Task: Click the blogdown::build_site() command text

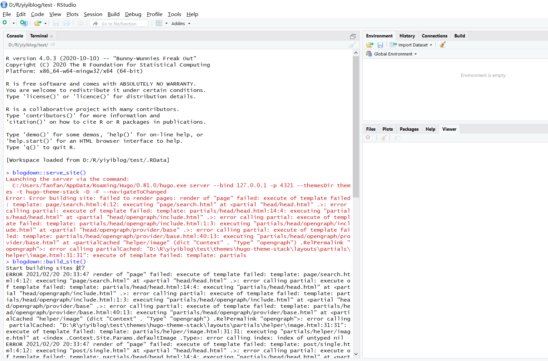Action: click(x=49, y=261)
